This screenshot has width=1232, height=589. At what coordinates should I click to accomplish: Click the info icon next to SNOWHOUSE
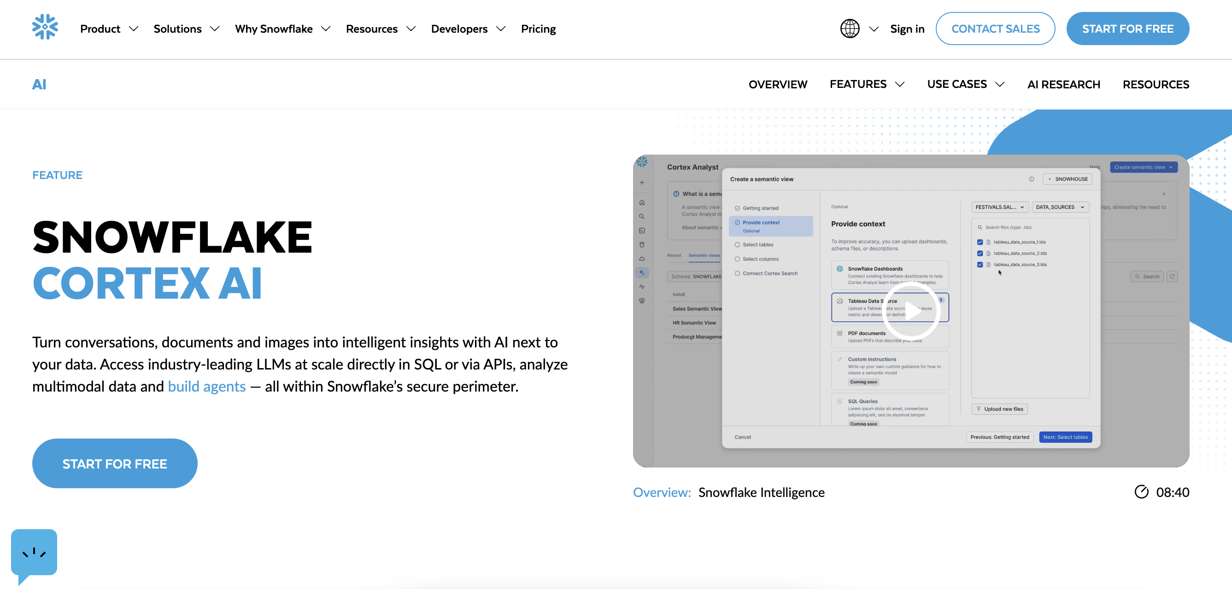(1031, 179)
